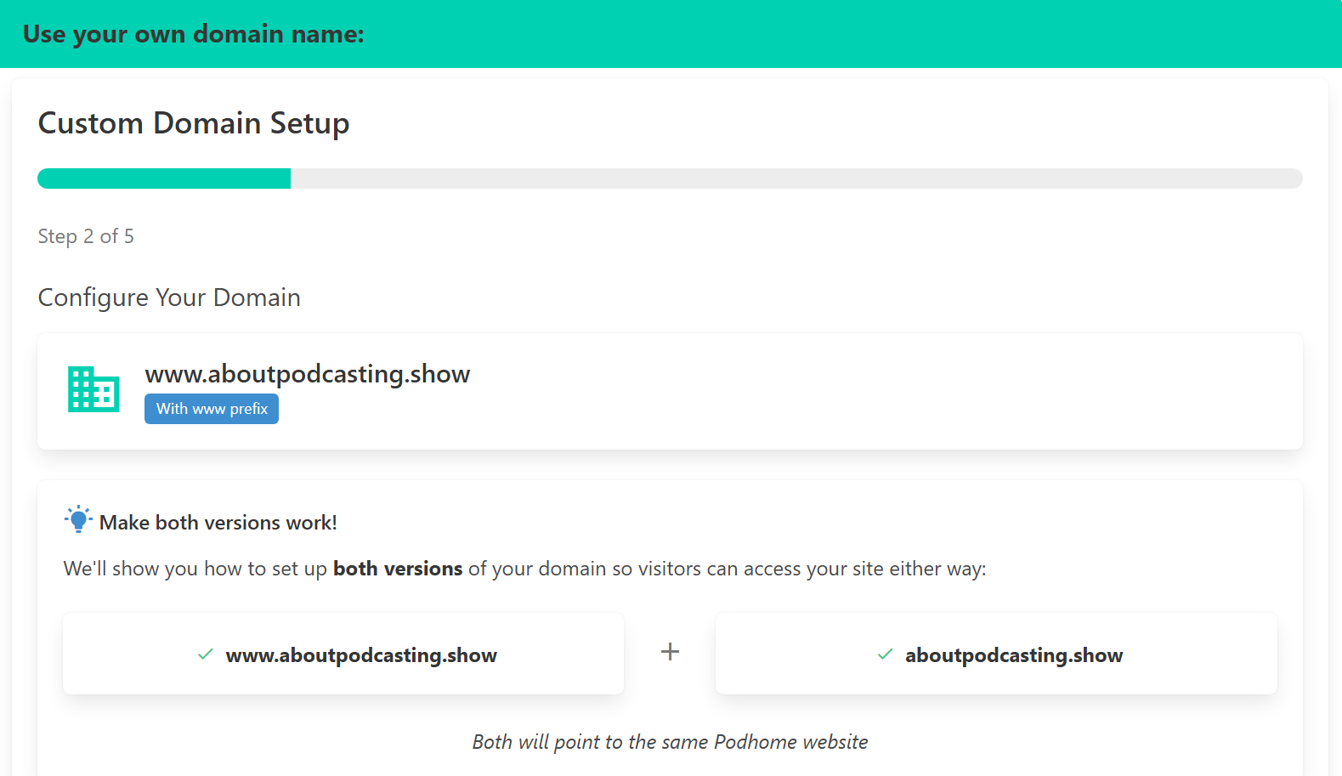The image size is (1342, 776).
Task: Click the large domain title above the www badge
Action: [x=308, y=374]
